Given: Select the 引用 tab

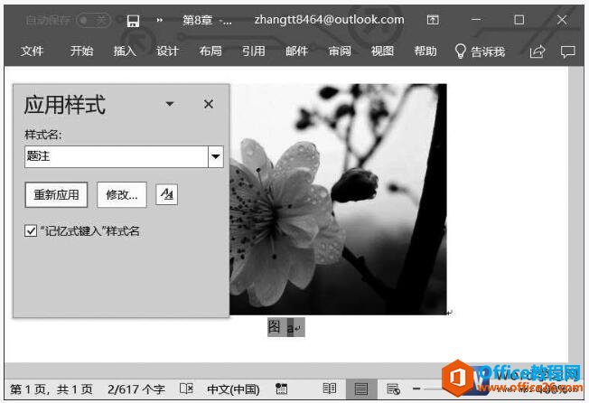Looking at the screenshot, I should click(x=254, y=51).
